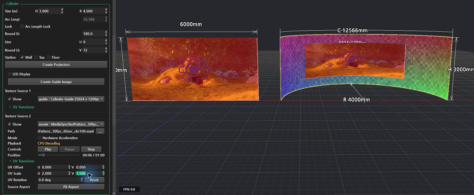Viewport: 474px width, 195px height.
Task: Enable the LED Display checkbox
Action: click(x=10, y=74)
